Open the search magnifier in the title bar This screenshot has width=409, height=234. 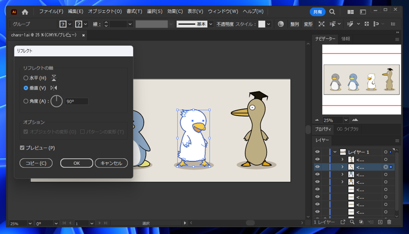(332, 12)
